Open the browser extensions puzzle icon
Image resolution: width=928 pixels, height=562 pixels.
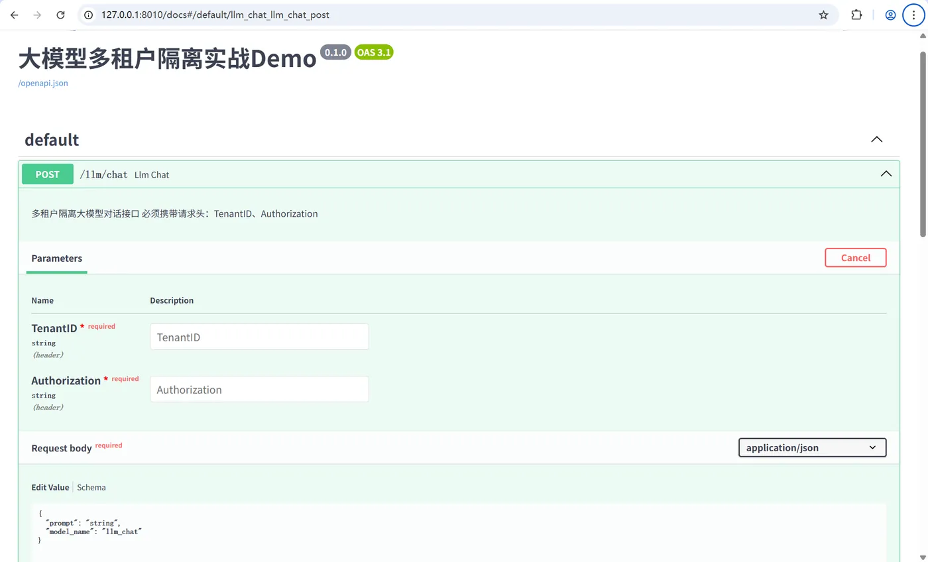[856, 15]
